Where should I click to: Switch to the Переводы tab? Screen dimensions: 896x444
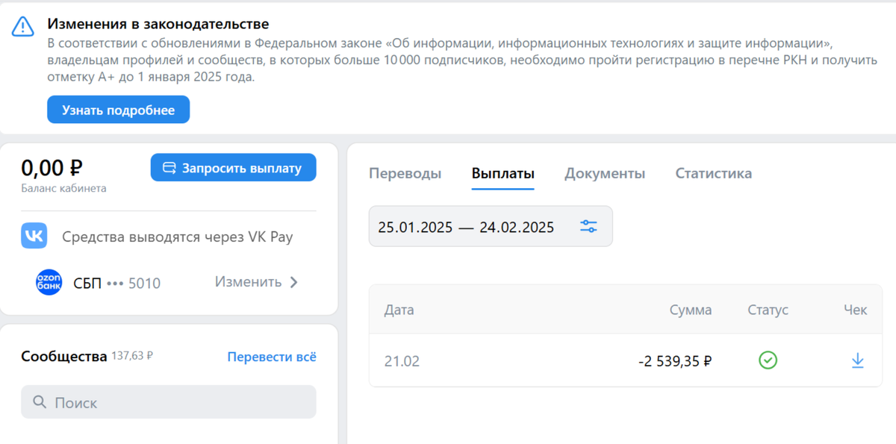coord(404,172)
